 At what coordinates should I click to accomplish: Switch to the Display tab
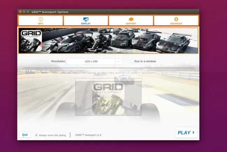coord(86,21)
